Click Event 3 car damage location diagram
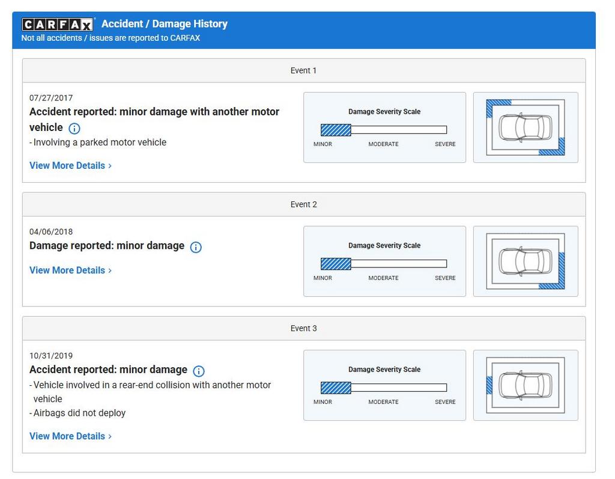Image resolution: width=615 pixels, height=479 pixels. (x=526, y=385)
